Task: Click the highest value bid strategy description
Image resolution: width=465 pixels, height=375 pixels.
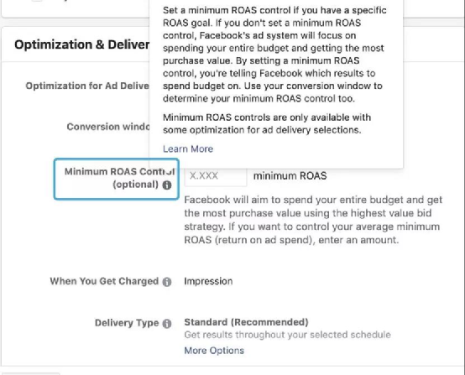Action: 313,220
